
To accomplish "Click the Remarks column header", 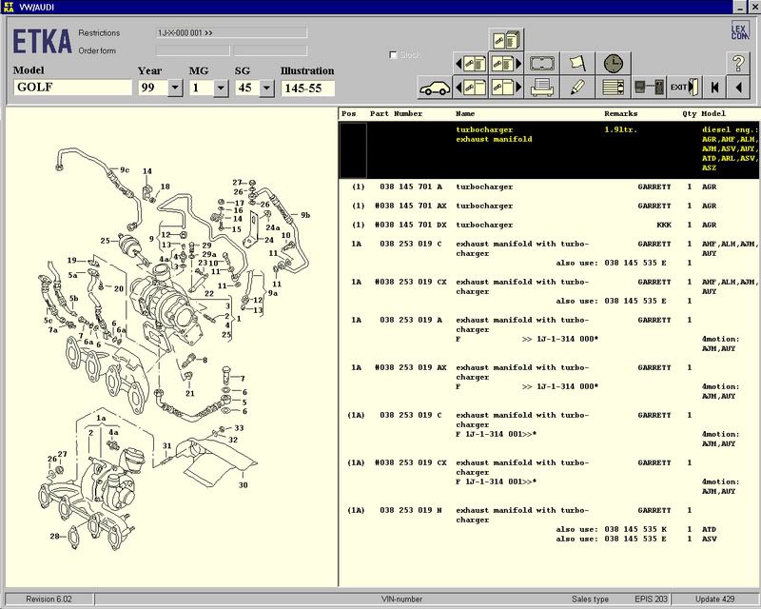I will (x=621, y=113).
